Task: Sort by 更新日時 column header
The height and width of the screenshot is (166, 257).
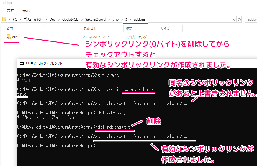Action: click(90, 29)
